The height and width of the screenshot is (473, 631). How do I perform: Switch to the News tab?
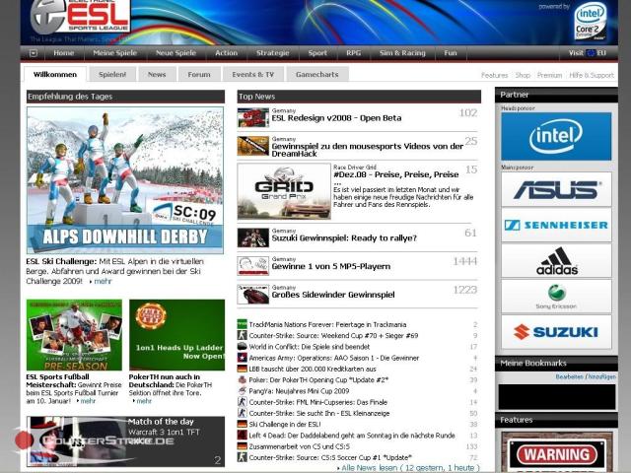pyautogui.click(x=157, y=75)
